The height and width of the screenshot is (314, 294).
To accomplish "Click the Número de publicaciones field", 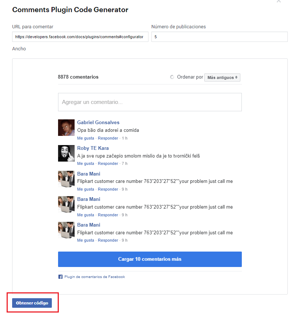I will click(219, 37).
